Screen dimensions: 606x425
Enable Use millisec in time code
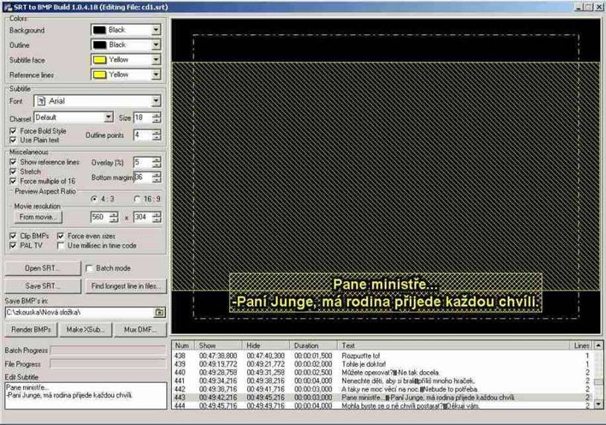[60, 245]
